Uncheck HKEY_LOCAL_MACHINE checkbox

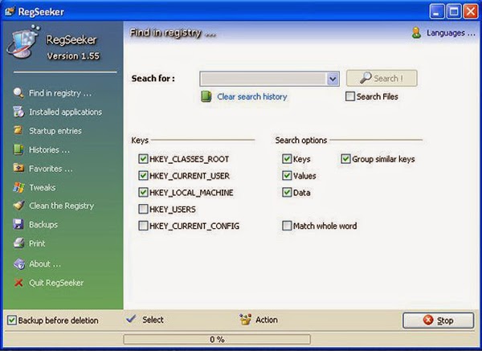click(x=143, y=193)
